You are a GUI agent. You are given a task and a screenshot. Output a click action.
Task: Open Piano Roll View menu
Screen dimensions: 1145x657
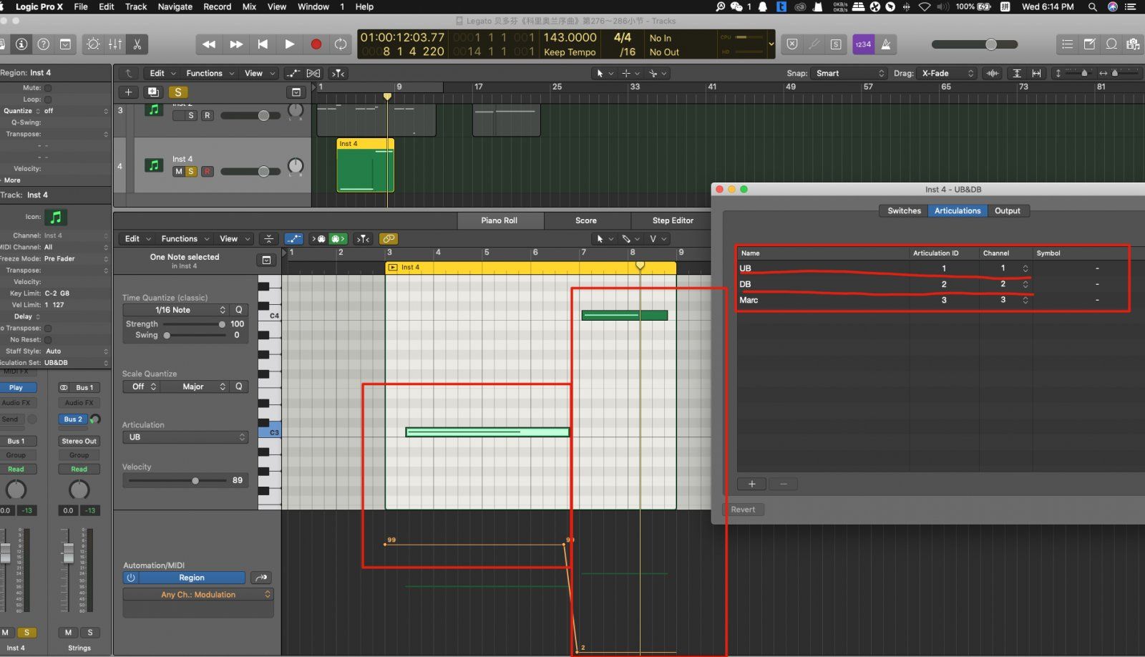click(234, 239)
